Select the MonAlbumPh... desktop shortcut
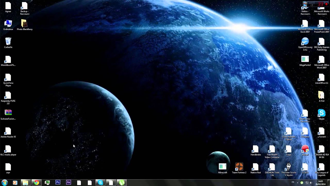The image size is (330, 186). pyautogui.click(x=8, y=61)
